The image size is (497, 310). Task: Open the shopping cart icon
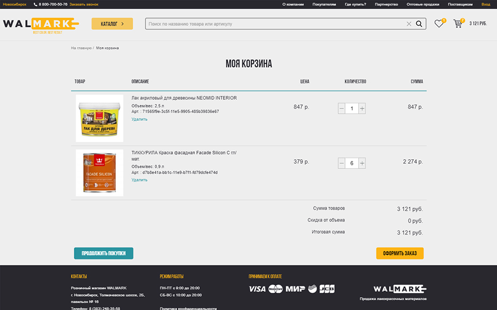click(x=458, y=24)
